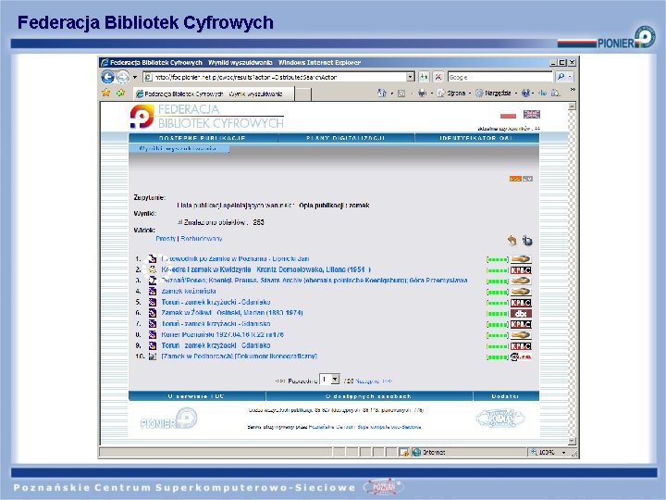Click the Internet zone status icon
The height and width of the screenshot is (500, 666).
(416, 453)
